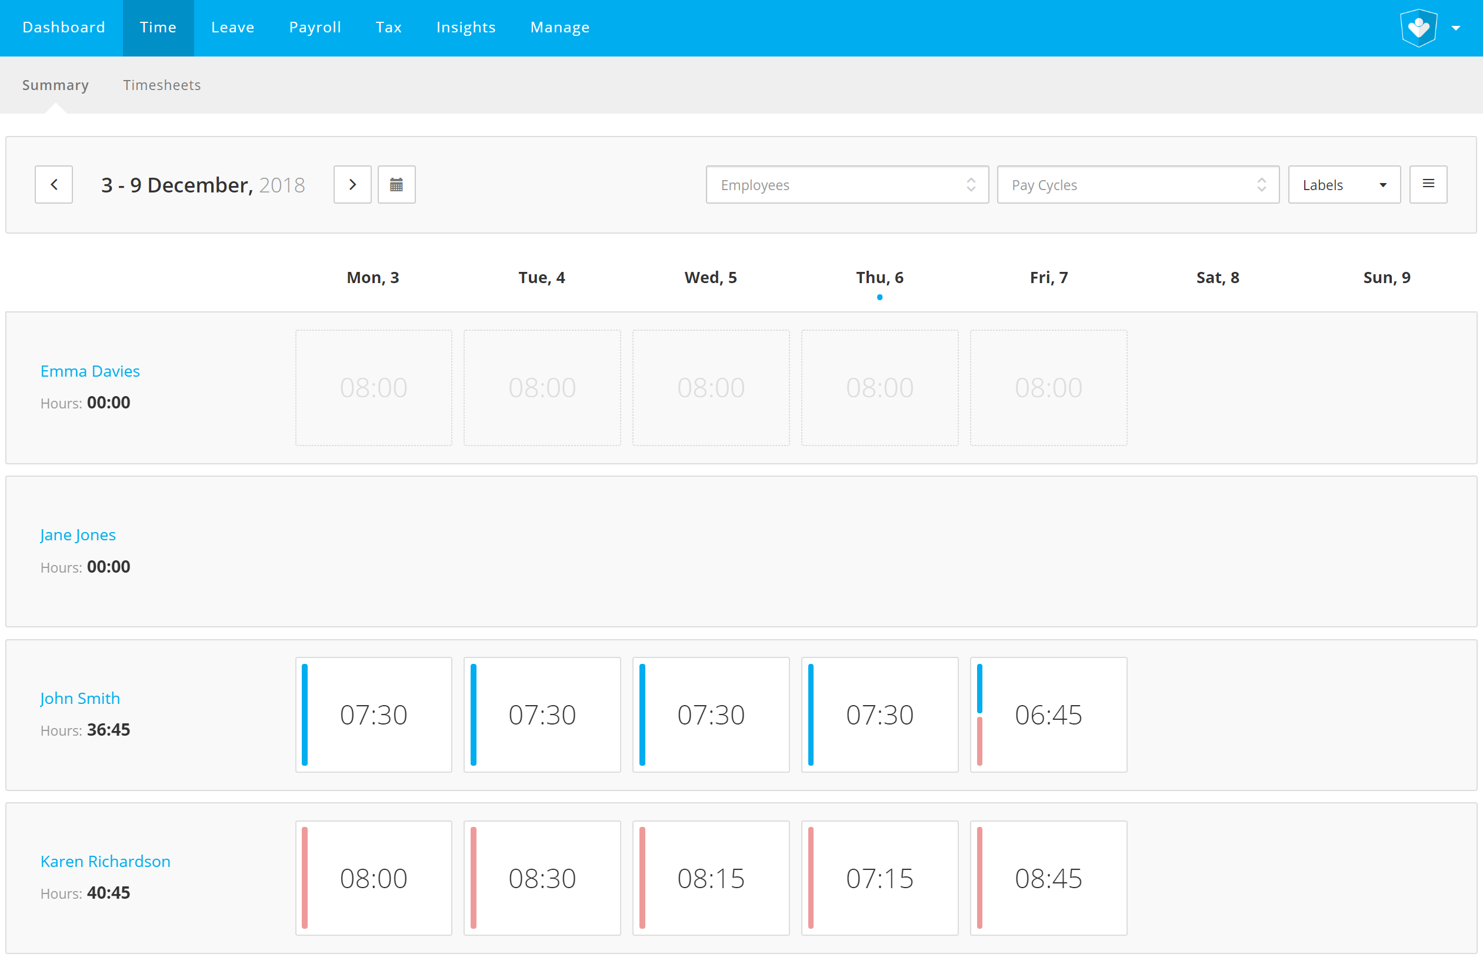Select Emma Davies Thursday 08:00 placeholder
The height and width of the screenshot is (957, 1483).
(879, 388)
